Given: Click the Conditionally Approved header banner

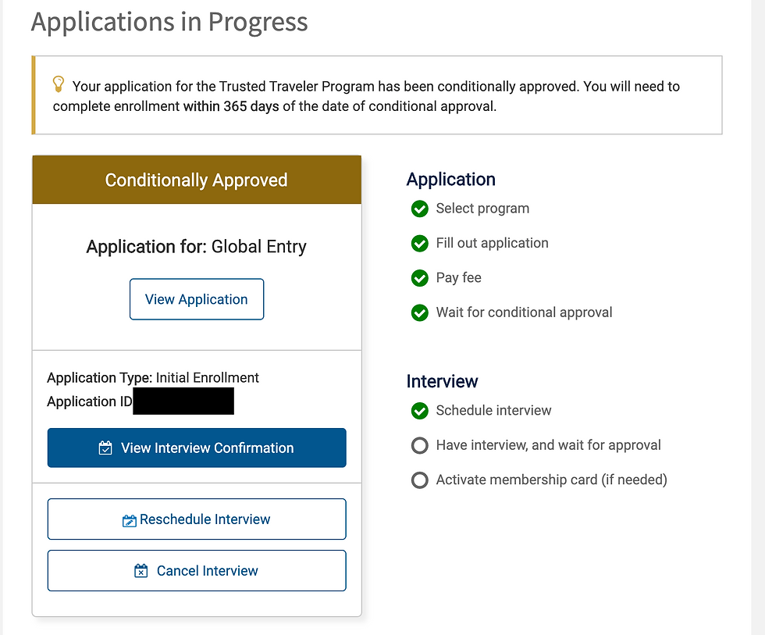Looking at the screenshot, I should coord(197,180).
